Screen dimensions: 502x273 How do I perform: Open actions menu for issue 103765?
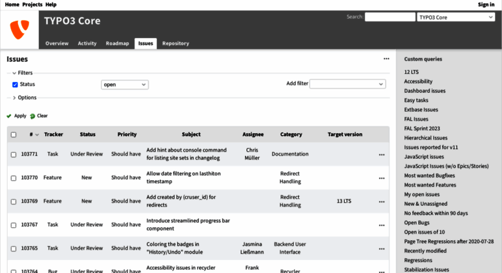(x=382, y=248)
